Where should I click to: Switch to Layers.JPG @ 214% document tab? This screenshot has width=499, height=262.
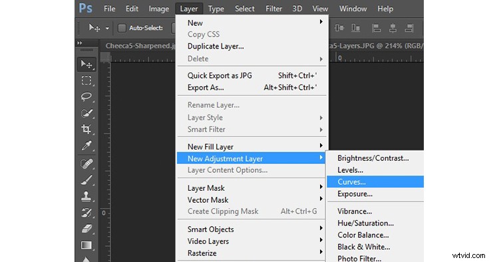376,46
